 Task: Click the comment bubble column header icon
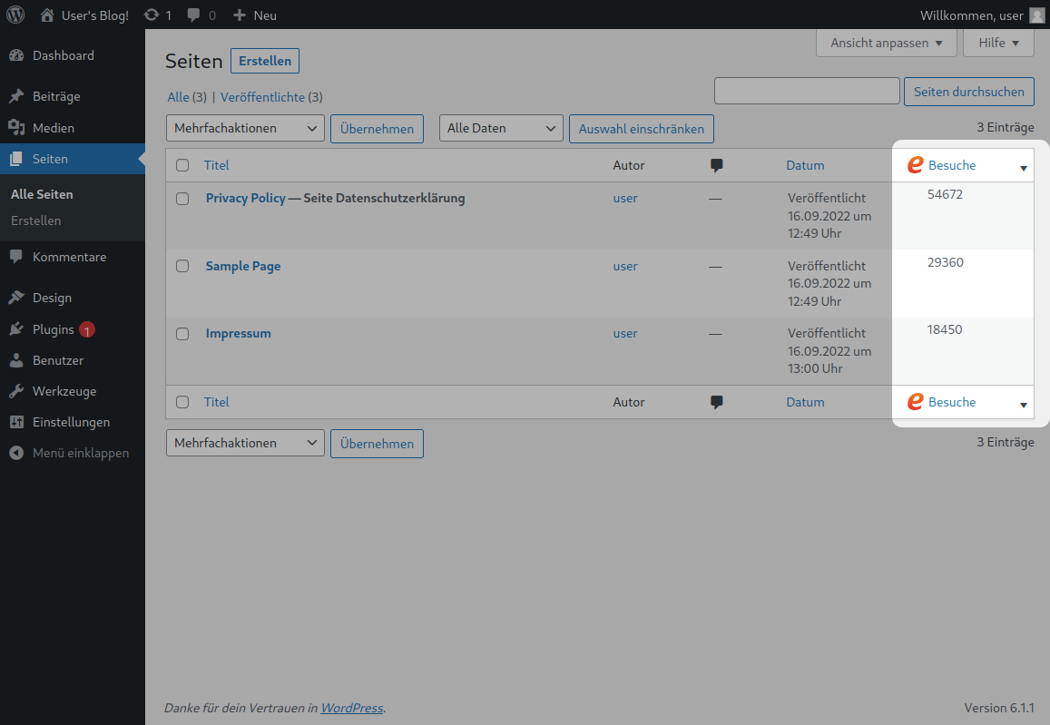(717, 165)
